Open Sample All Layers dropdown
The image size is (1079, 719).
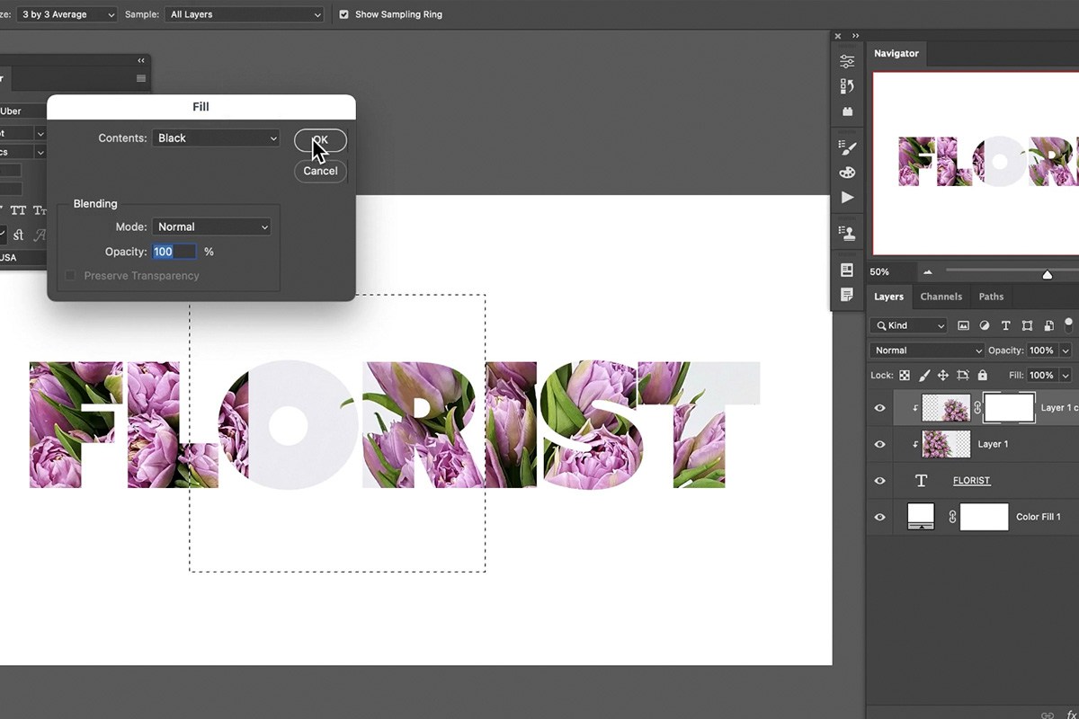tap(244, 14)
